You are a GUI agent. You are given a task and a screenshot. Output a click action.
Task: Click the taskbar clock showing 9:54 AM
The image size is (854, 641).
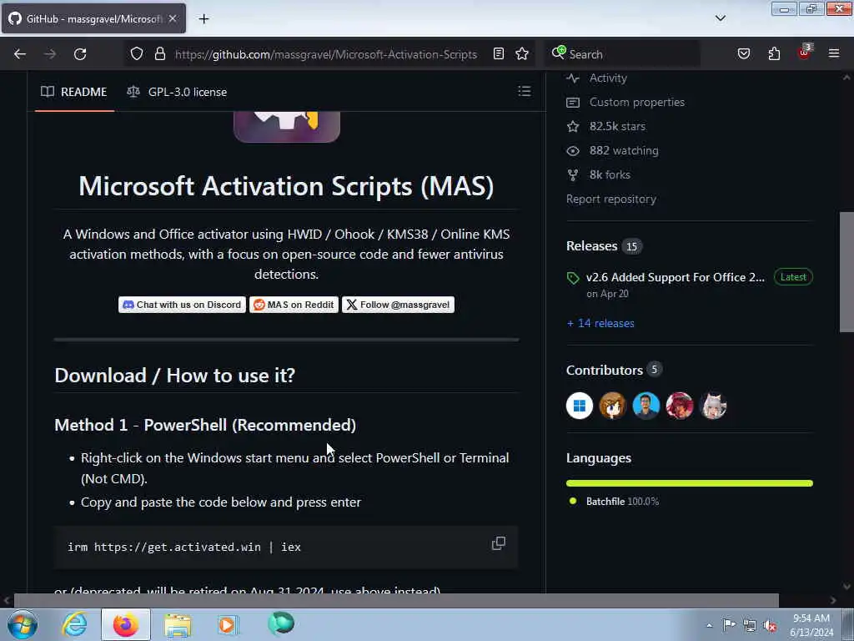(x=811, y=624)
